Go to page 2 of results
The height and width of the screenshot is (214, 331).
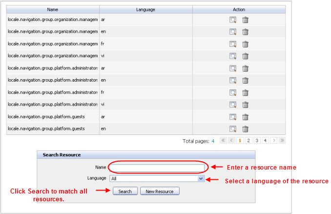[248, 141]
